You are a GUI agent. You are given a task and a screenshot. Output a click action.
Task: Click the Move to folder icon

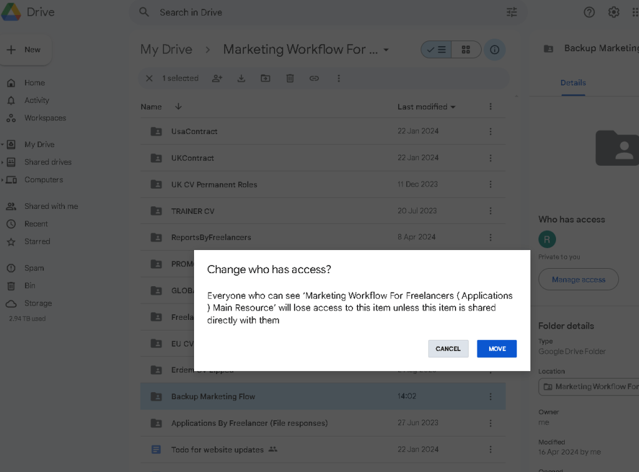click(x=265, y=78)
